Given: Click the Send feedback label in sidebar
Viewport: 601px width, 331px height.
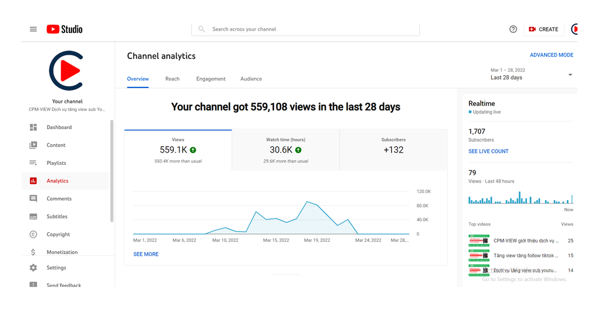Looking at the screenshot, I should point(63,285).
